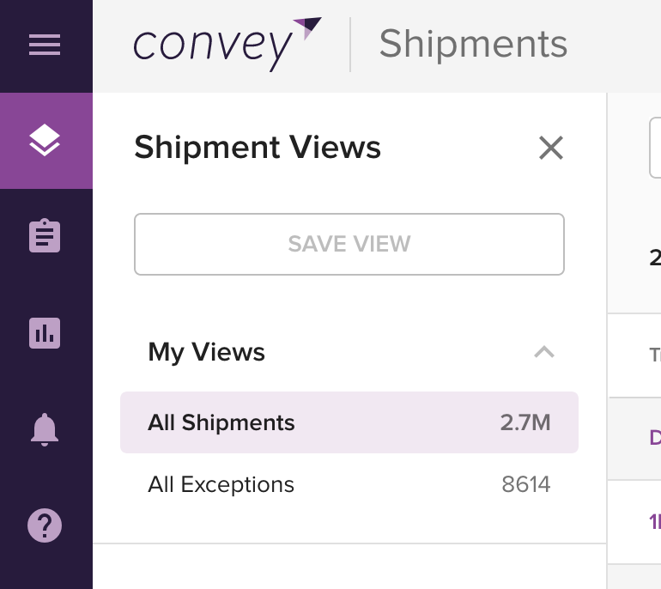Screen dimensions: 661x589
Task: Click the Shipment Views heading
Action: click(258, 147)
